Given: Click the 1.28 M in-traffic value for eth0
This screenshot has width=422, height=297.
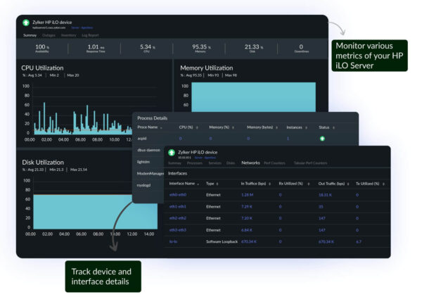Looking at the screenshot, I should click(x=247, y=195).
